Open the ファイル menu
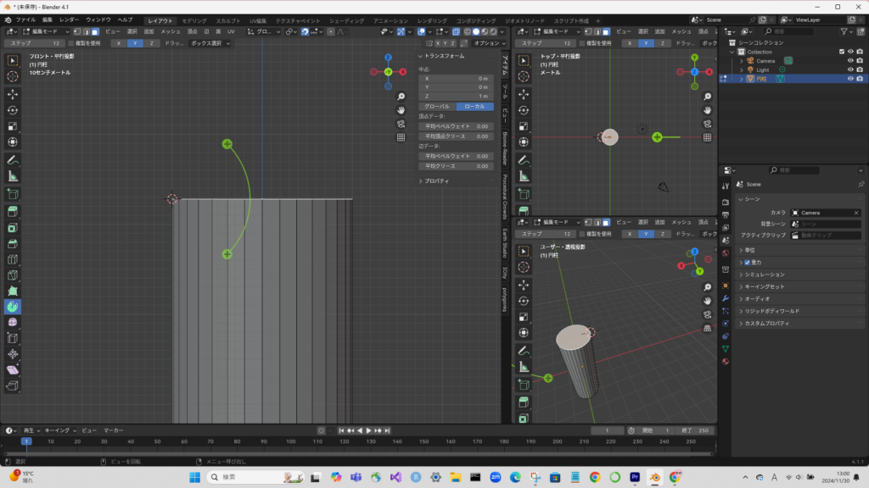 [x=25, y=19]
